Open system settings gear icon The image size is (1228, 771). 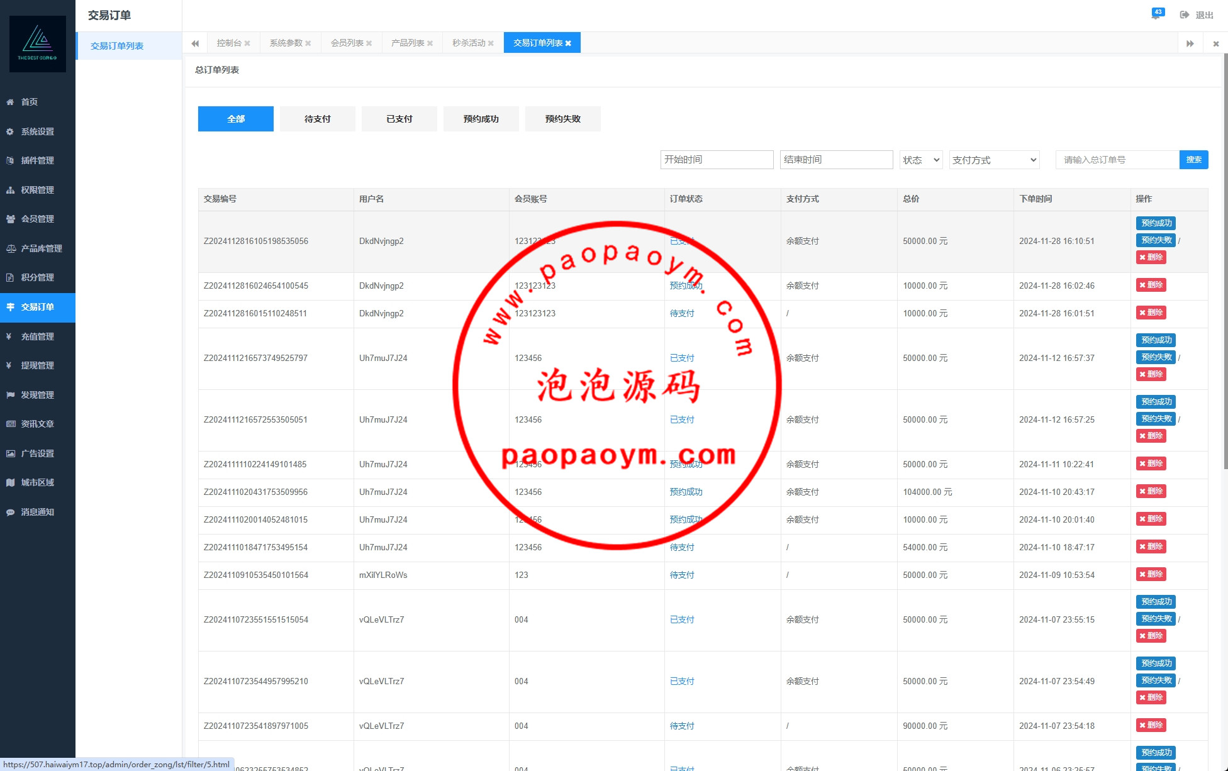coord(10,131)
